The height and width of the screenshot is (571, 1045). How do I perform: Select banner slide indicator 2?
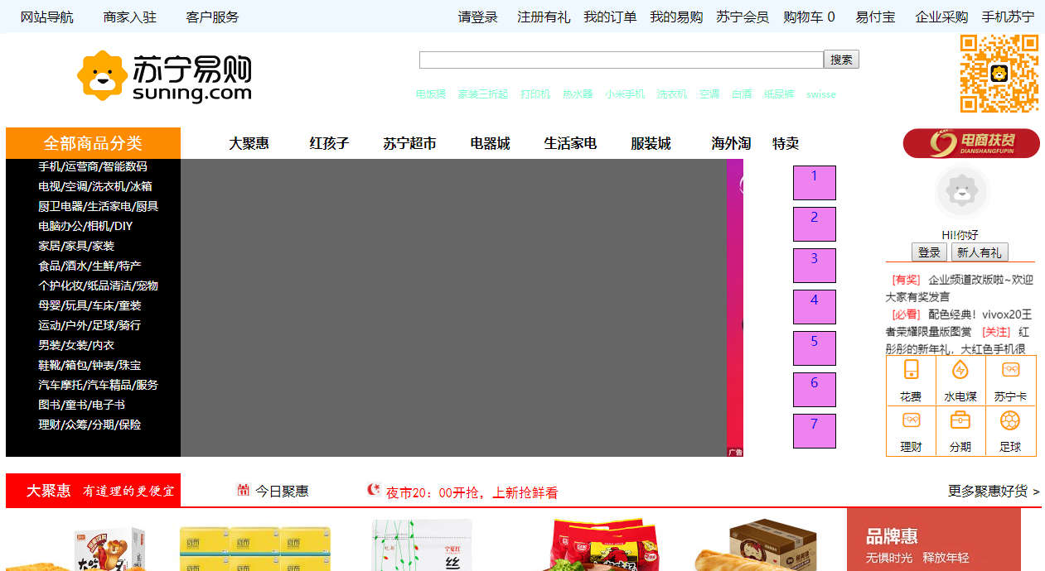tap(815, 224)
